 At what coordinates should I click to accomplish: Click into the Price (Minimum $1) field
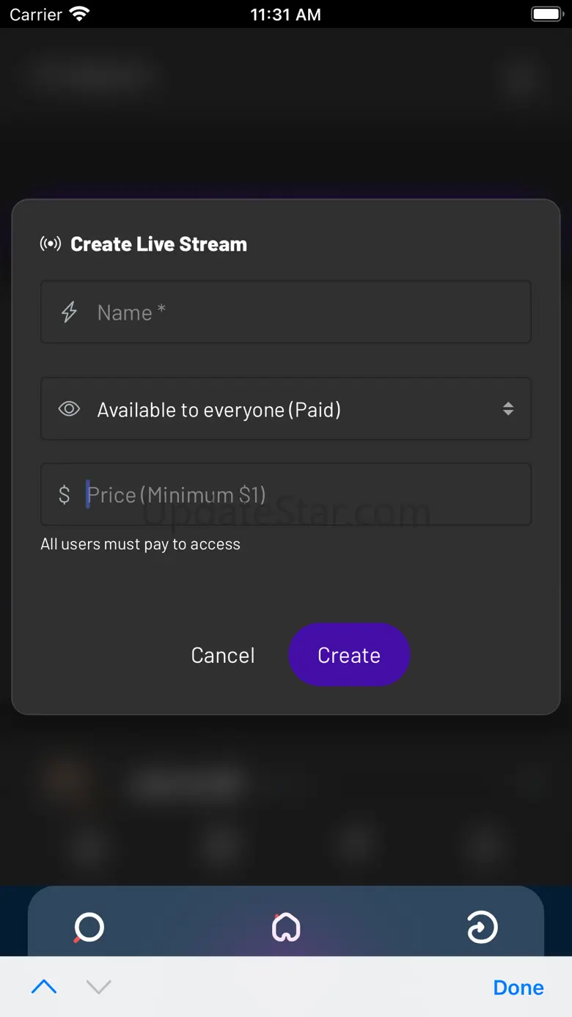tap(308, 495)
